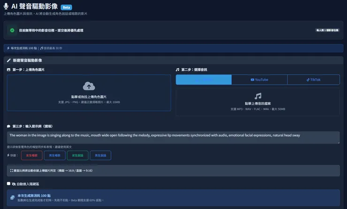The width and height of the screenshot is (347, 209).
Task: Apply the 男生唱歌 quick prompt
Action: click(x=55, y=156)
